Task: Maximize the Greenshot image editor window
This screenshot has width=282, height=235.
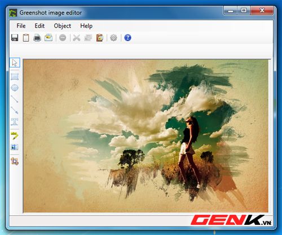Action: tap(244, 11)
